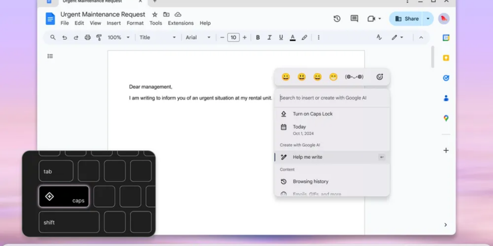Open the Extensions menu
Image resolution: width=493 pixels, height=246 pixels.
coord(181,23)
